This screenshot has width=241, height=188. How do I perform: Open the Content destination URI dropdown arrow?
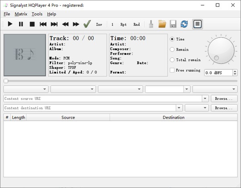(179, 108)
